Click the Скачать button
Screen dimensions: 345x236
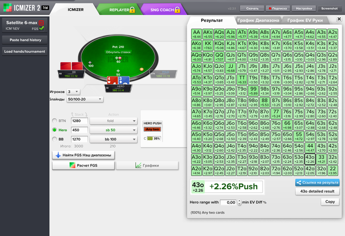pyautogui.click(x=252, y=8)
